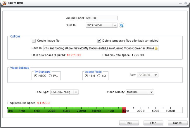Image resolution: width=190 pixels, height=128 pixels.
Task: Click the refresh drives icon beside Burn To
Action: pos(122,25)
